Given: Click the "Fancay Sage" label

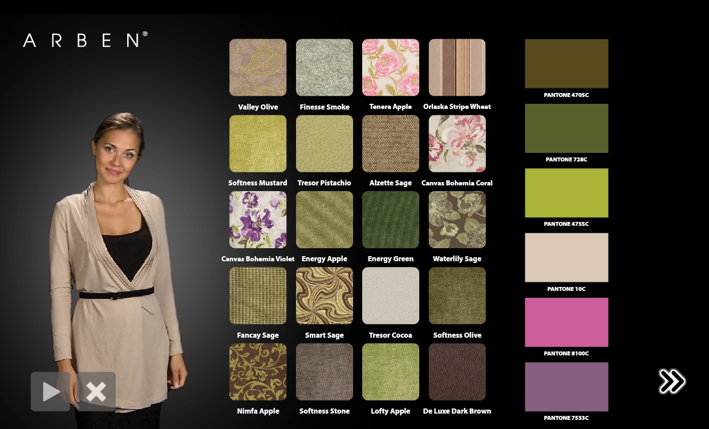Looking at the screenshot, I should [258, 335].
